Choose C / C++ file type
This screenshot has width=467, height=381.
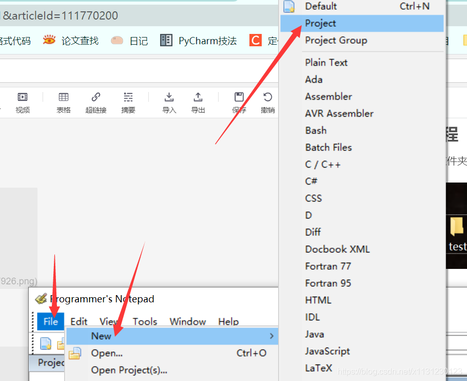362,165
